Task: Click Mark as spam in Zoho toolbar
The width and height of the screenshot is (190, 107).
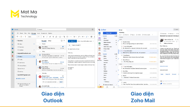Action: pyautogui.click(x=146, y=35)
